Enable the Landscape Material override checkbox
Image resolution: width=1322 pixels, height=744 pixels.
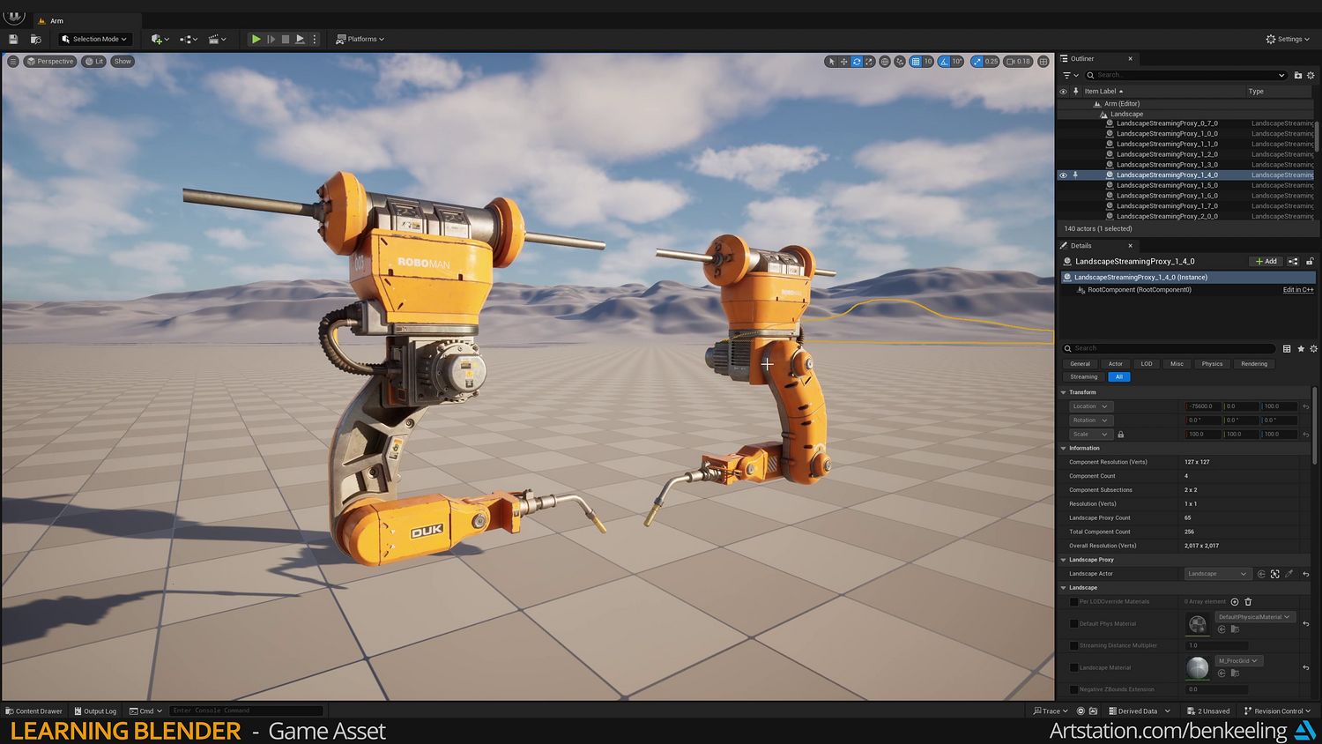click(x=1073, y=668)
